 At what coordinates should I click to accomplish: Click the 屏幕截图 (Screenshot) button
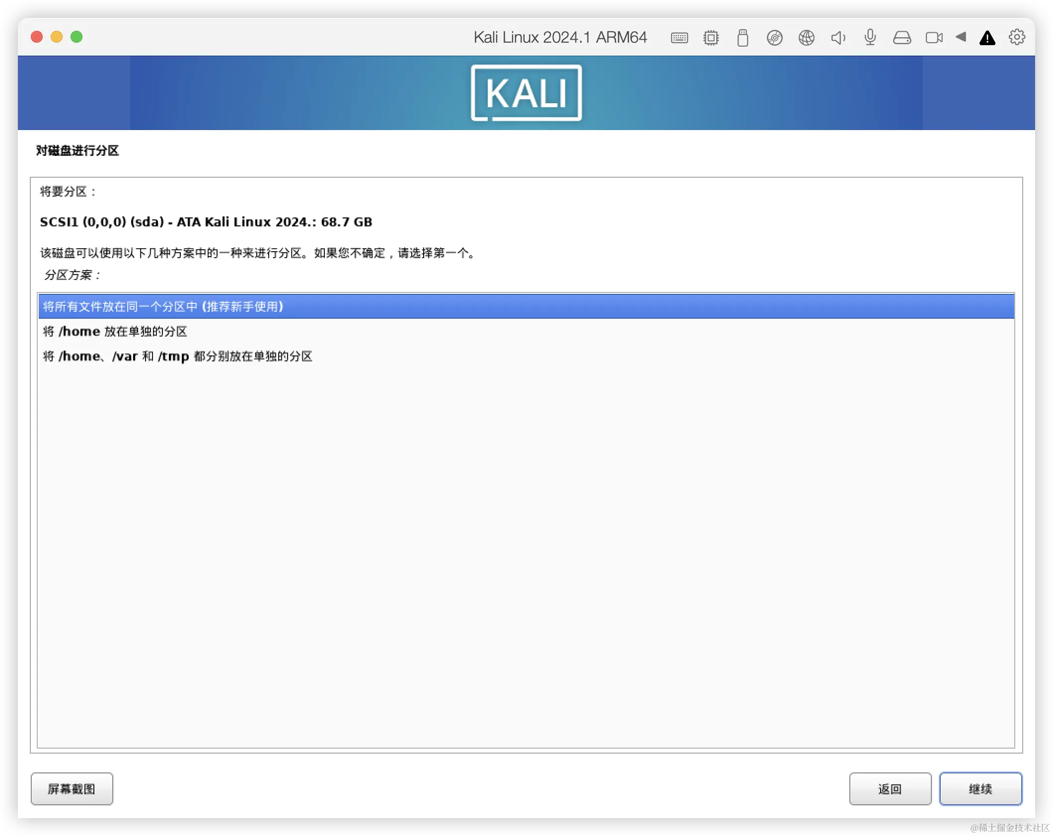[x=72, y=788]
